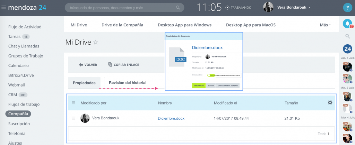This screenshot has height=145, width=355.
Task: Click the row handle icon for Vera Bondarouk
Action: [x=73, y=118]
